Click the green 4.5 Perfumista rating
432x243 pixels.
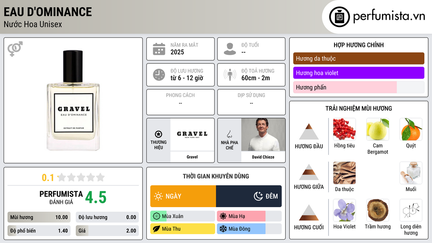point(96,197)
